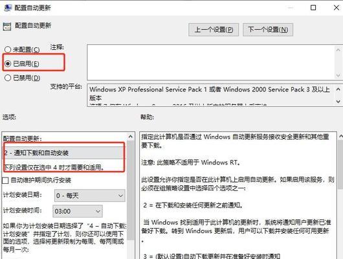Image resolution: width=343 pixels, height=259 pixels.
Task: Open the 配置自动更新 option dropdown
Action: (x=64, y=153)
